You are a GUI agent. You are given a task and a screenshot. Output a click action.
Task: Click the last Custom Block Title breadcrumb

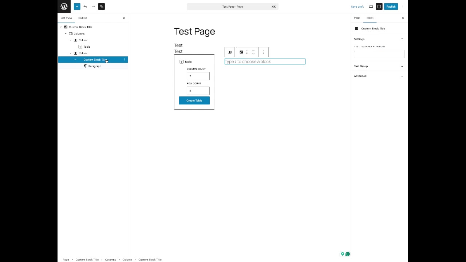[150, 259]
